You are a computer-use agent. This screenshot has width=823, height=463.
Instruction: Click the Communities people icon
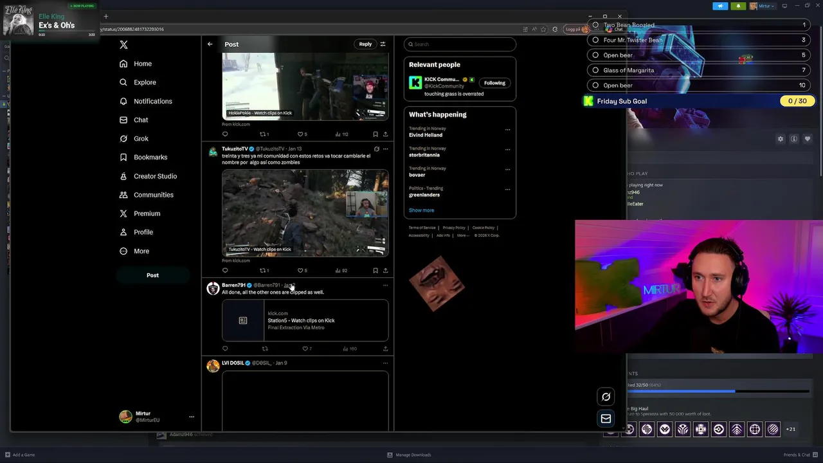[x=123, y=194]
